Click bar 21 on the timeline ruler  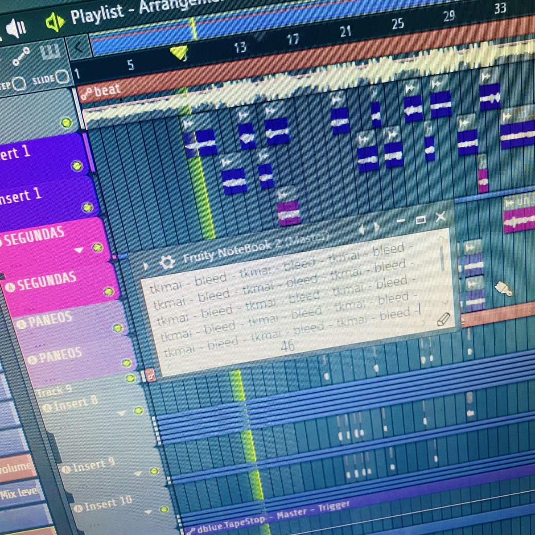point(345,32)
